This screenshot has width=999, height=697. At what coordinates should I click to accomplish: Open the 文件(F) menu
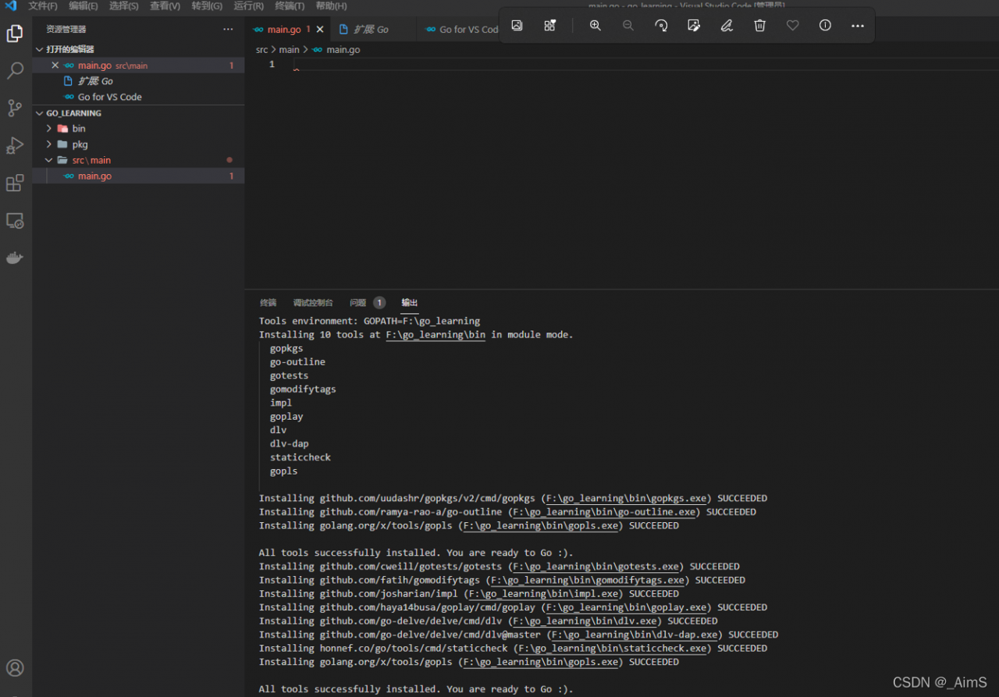coord(43,5)
